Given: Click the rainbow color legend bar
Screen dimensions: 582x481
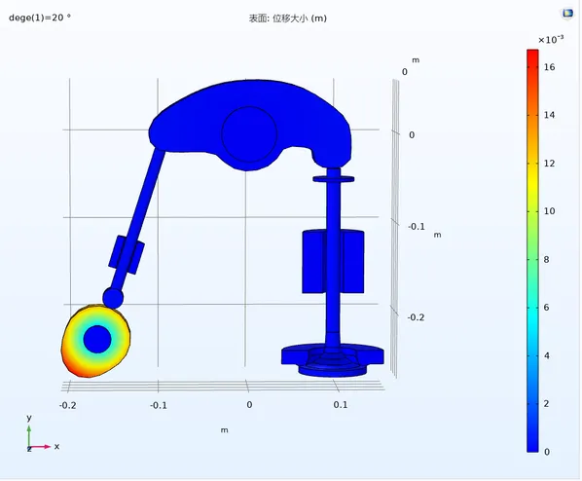Looking at the screenshot, I should click(x=532, y=250).
